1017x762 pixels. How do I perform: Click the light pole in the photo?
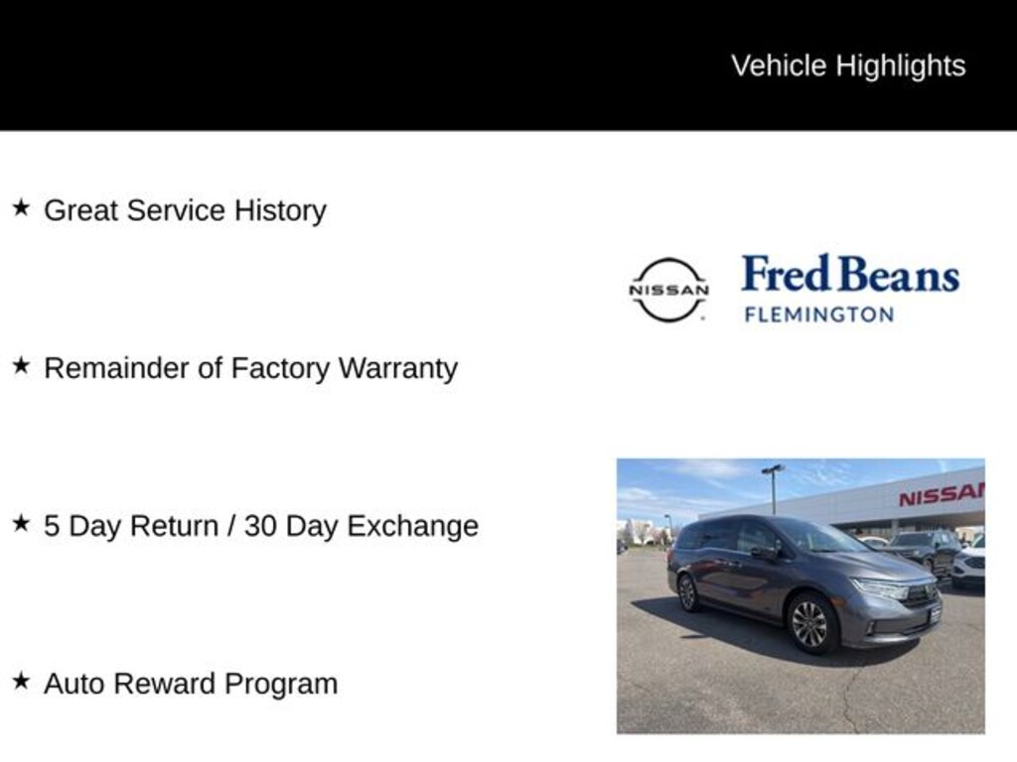[x=774, y=487]
